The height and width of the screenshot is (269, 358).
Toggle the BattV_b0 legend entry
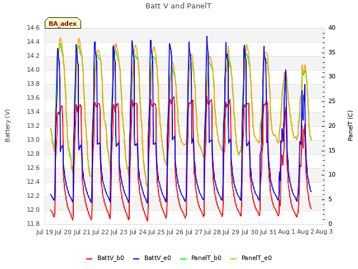(105, 258)
